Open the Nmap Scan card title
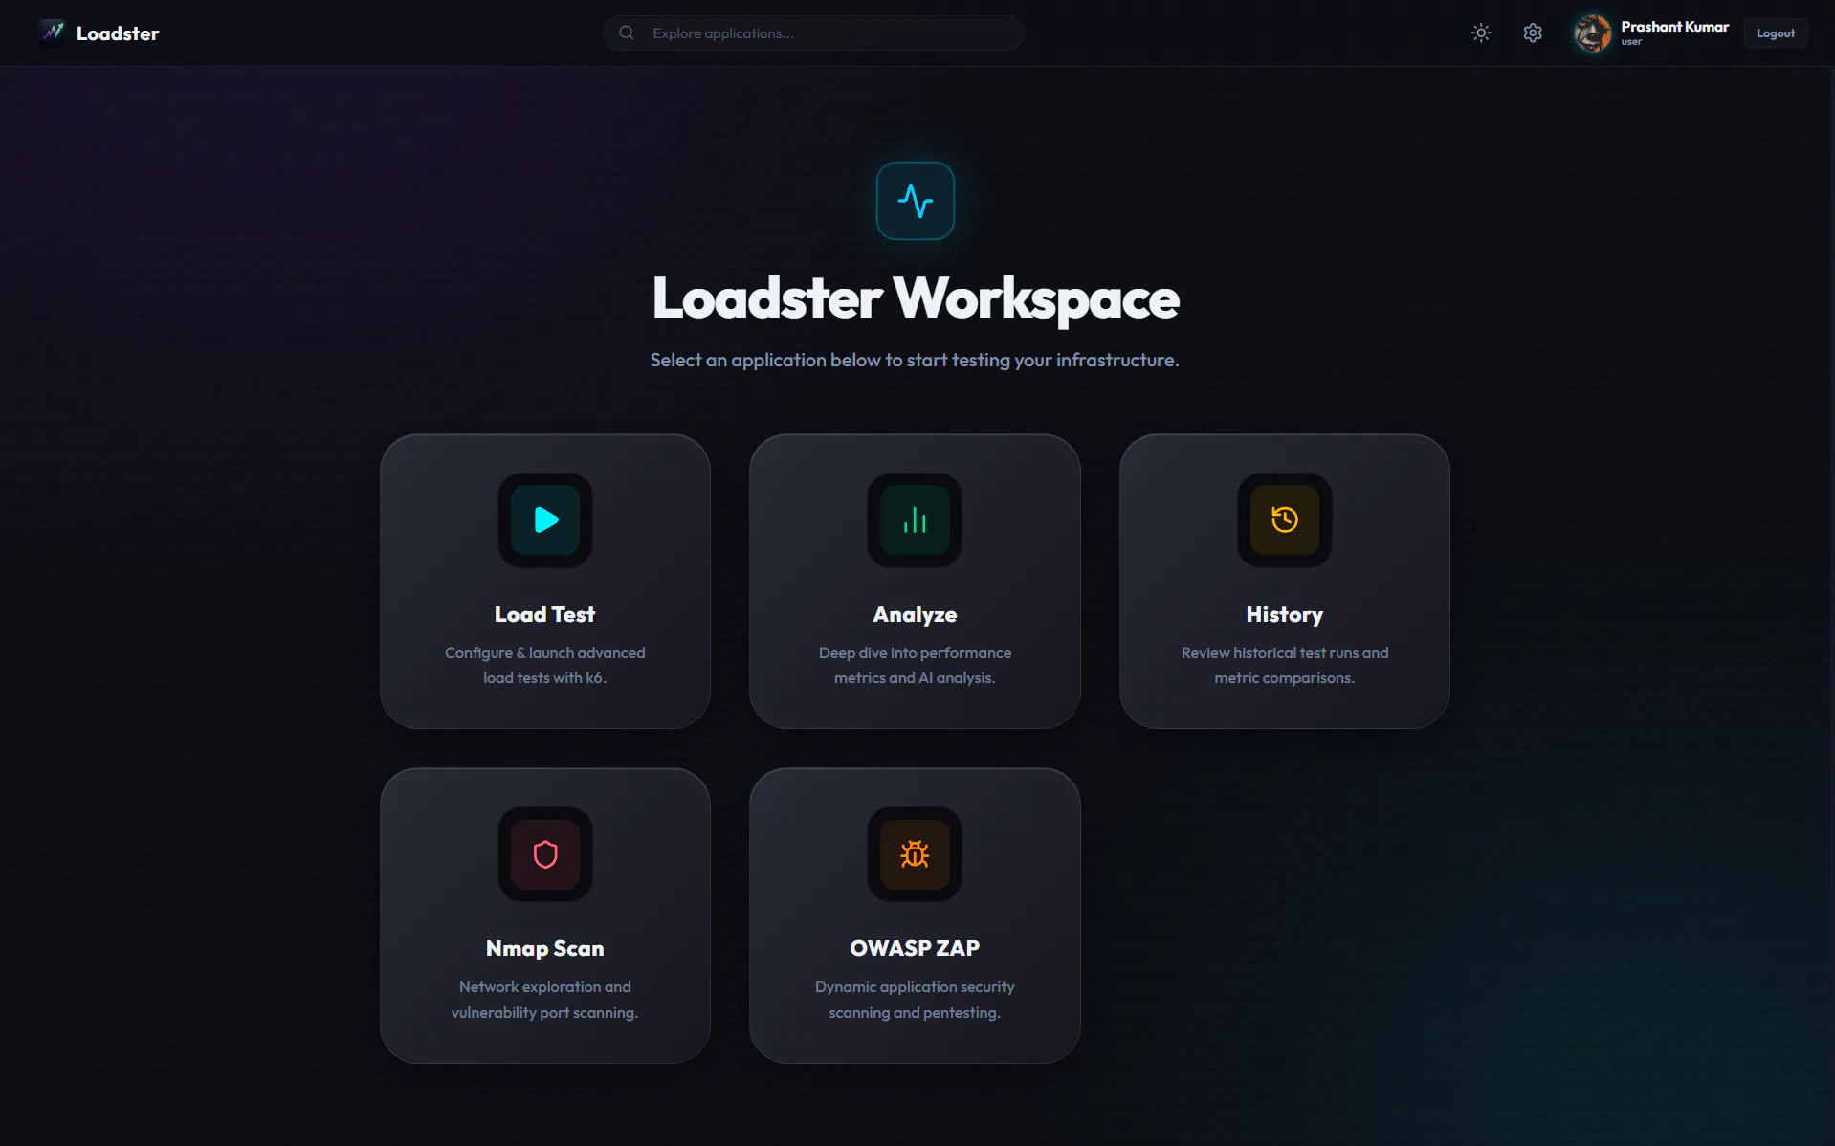 (x=545, y=949)
